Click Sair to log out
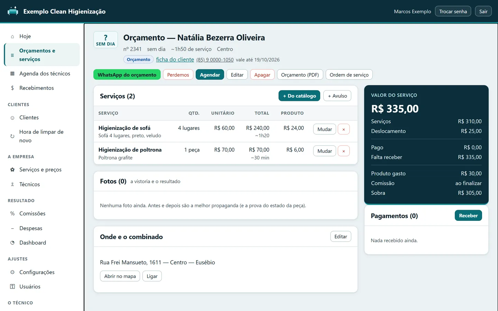Image resolution: width=498 pixels, height=311 pixels. point(483,11)
